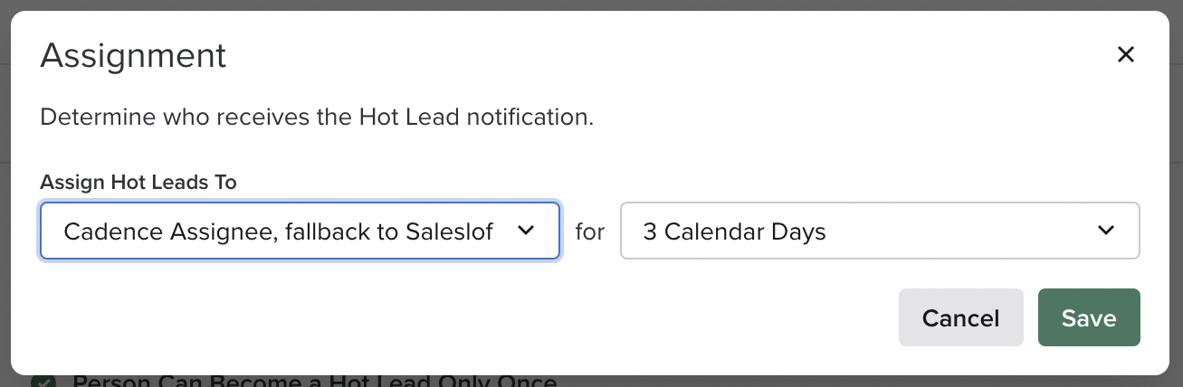Cancel the Assignment dialog
Viewport: 1183px width, 387px height.
point(960,317)
